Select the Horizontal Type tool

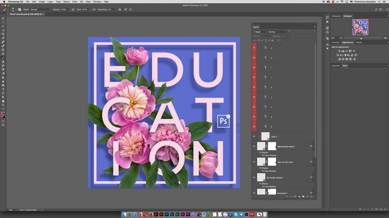3,89
